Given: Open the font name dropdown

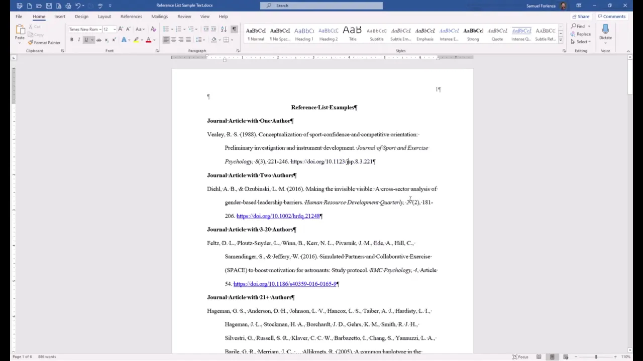Looking at the screenshot, I should coord(99,29).
